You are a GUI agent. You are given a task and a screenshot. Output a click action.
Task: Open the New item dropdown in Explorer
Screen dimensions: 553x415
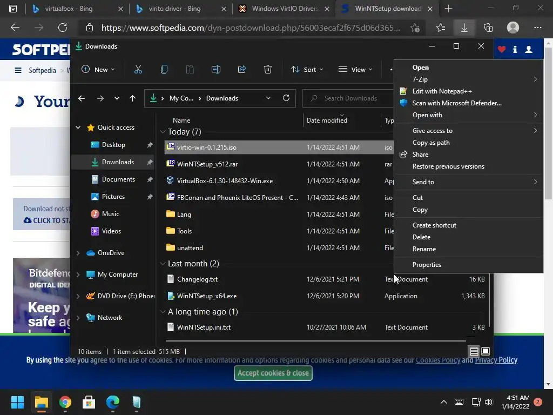tap(98, 70)
